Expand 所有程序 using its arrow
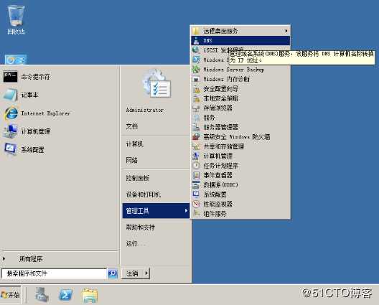The height and width of the screenshot is (305, 379). pos(4,259)
